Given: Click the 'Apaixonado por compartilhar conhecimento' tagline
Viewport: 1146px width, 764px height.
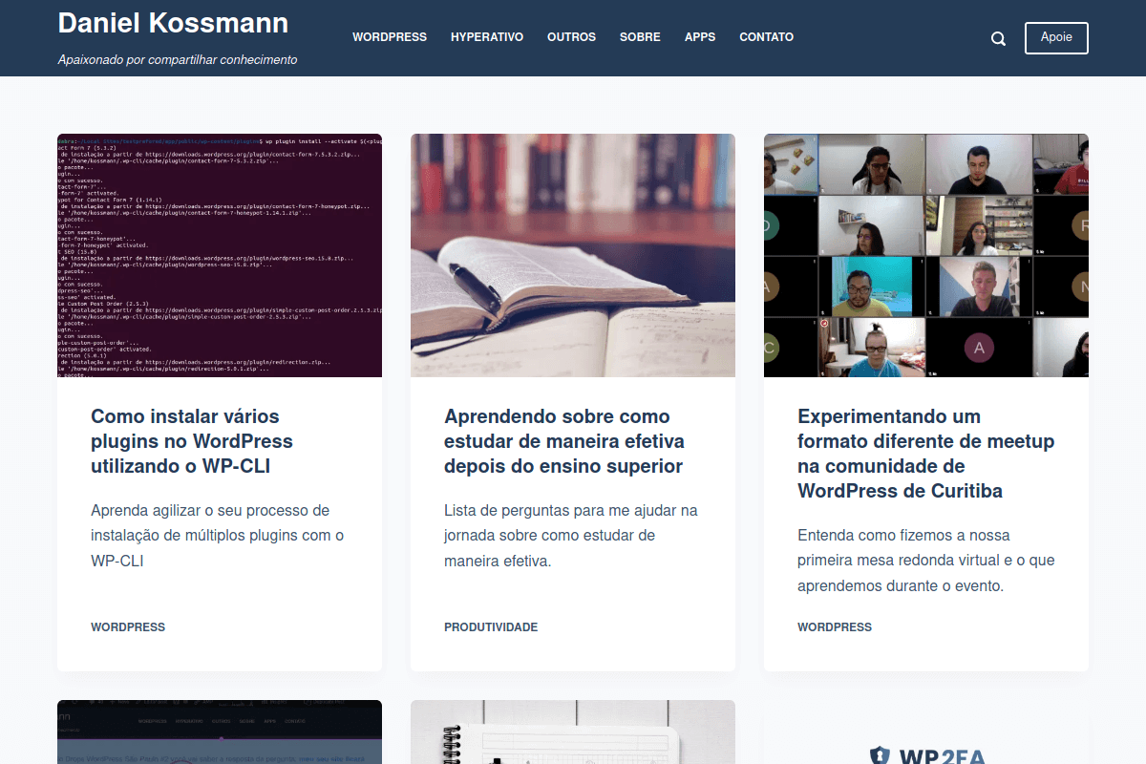Looking at the screenshot, I should click(x=178, y=59).
